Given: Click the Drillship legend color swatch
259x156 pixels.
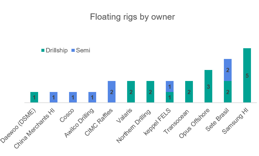Looking at the screenshot, I should point(42,51).
